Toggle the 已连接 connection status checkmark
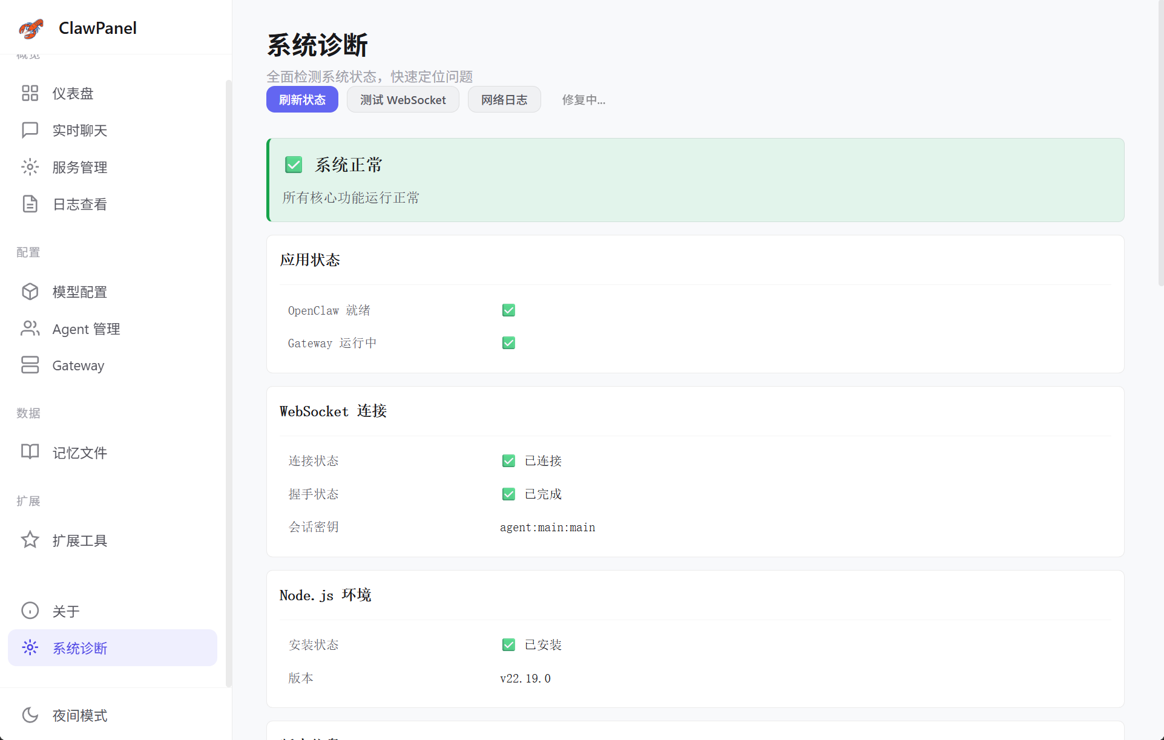 coord(508,460)
